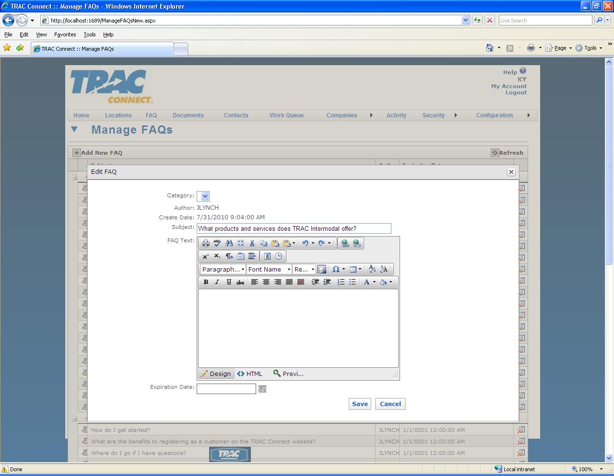
Task: Click the Live Search box
Action: pos(545,20)
